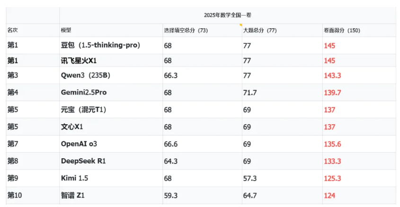Select the DeepSeek R1 cell
Viewport: 400px width, 207px height.
click(x=111, y=161)
